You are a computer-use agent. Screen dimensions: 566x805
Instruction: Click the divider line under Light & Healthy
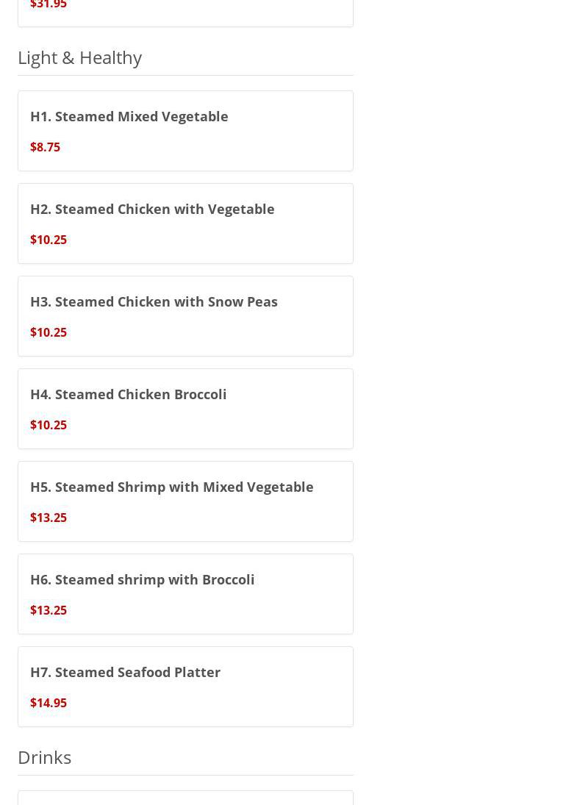(185, 75)
